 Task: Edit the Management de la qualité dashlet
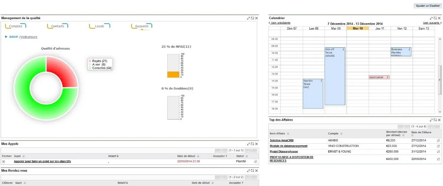(249, 18)
